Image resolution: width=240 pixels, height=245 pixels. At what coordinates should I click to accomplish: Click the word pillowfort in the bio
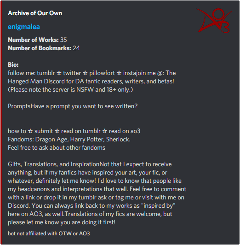[x=102, y=73]
